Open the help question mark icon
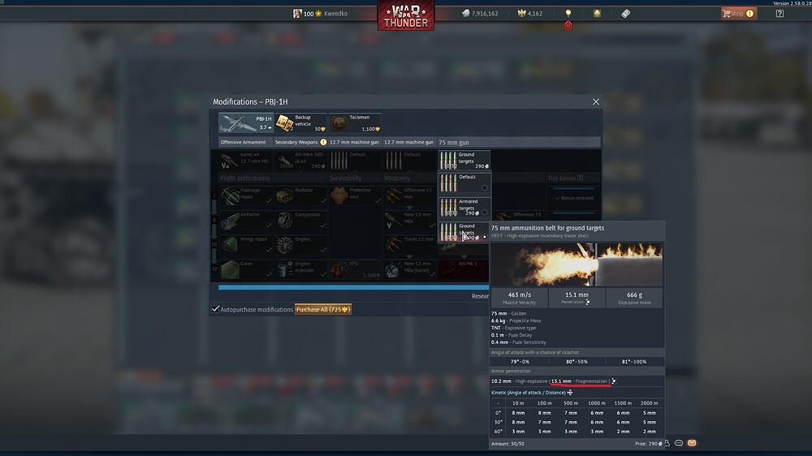This screenshot has width=812, height=456. [x=780, y=14]
